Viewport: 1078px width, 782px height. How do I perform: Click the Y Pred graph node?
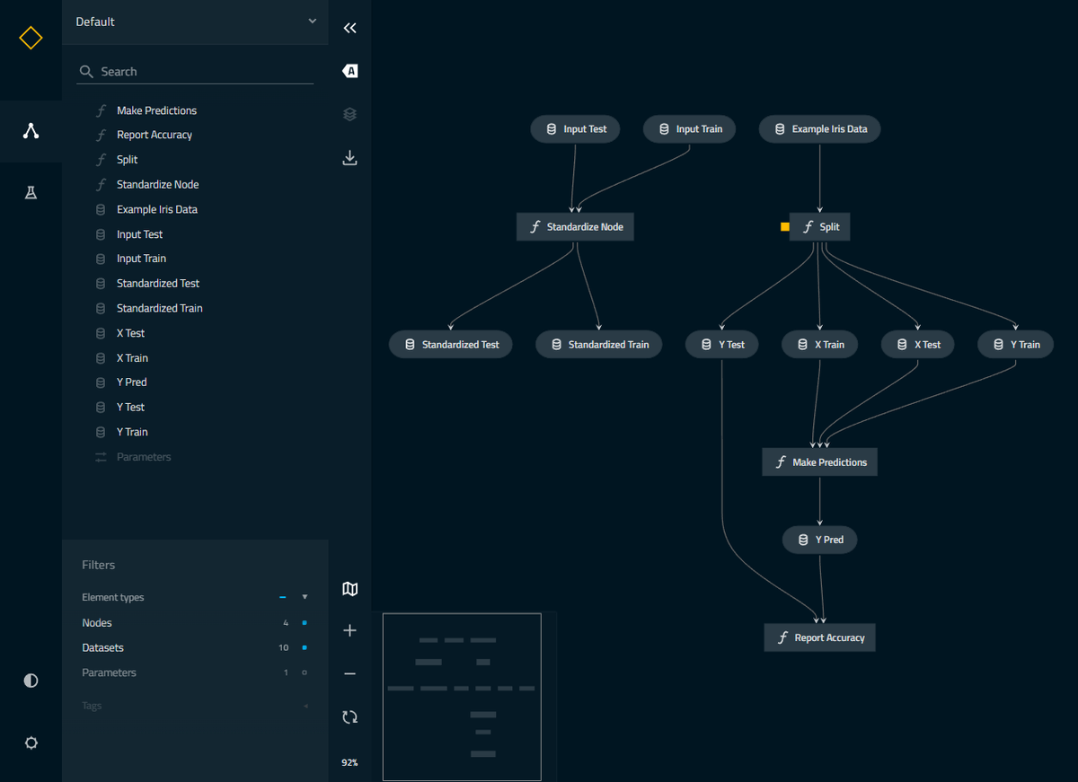[x=819, y=540]
